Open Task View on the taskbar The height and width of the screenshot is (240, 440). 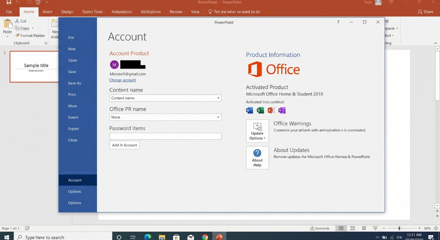(133, 237)
